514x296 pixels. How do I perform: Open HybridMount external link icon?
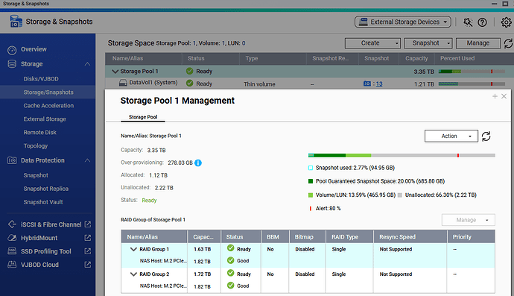coord(87,238)
